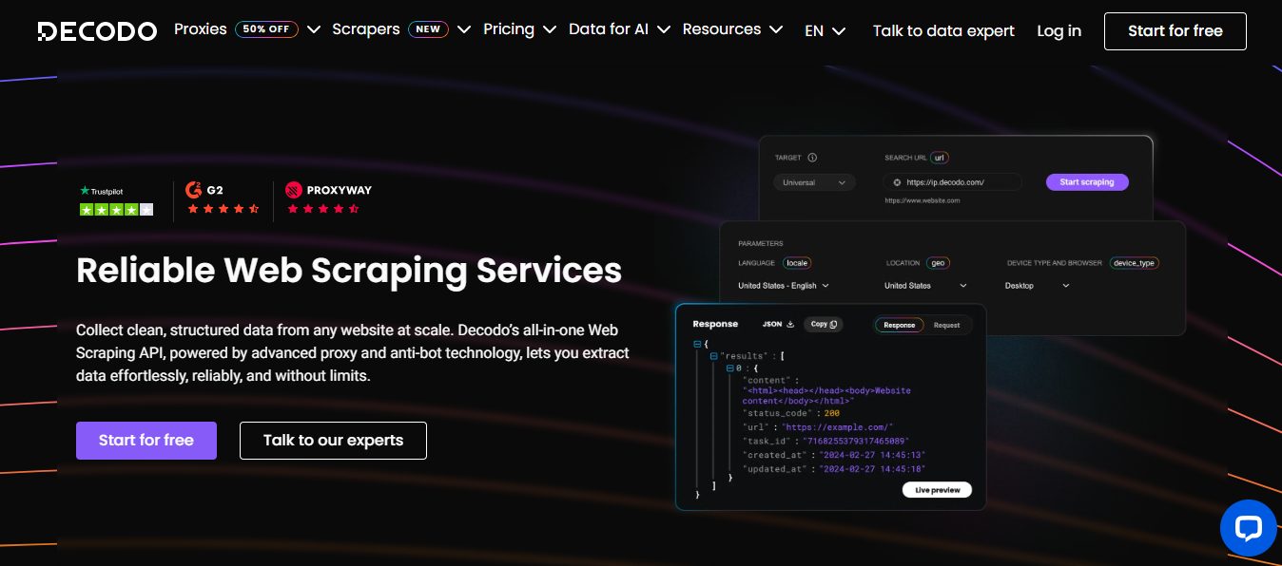
Task: Open the Target info tooltip
Action: pyautogui.click(x=812, y=157)
